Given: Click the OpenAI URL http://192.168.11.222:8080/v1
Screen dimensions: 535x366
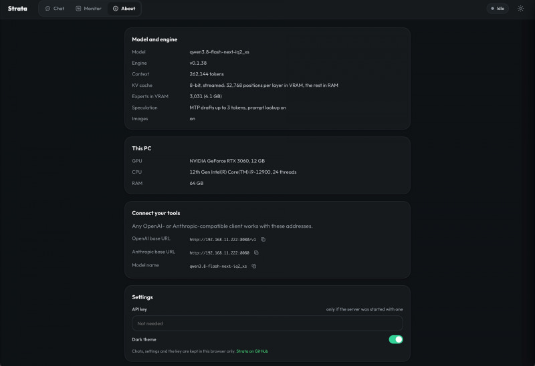Looking at the screenshot, I should [223, 239].
